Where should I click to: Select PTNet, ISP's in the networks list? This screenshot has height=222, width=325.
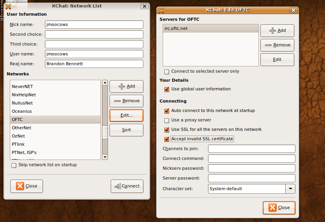(55, 152)
